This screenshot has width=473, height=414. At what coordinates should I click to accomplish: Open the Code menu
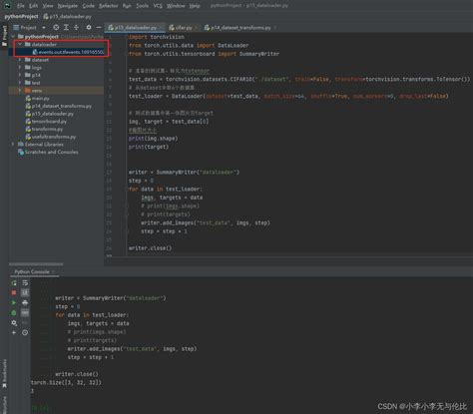point(88,6)
